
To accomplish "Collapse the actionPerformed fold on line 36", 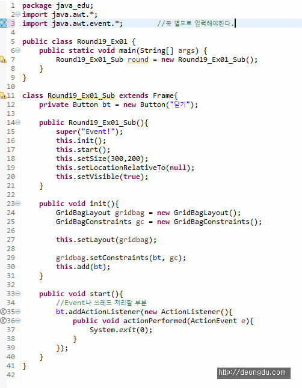I will click(x=18, y=321).
